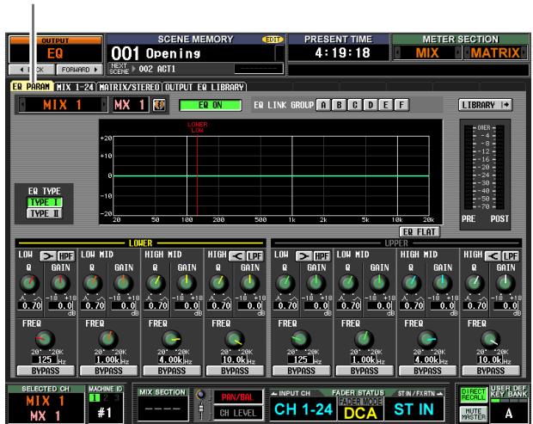This screenshot has height=424, width=533.
Task: Reset the curve with EQ FLAT
Action: [x=420, y=232]
